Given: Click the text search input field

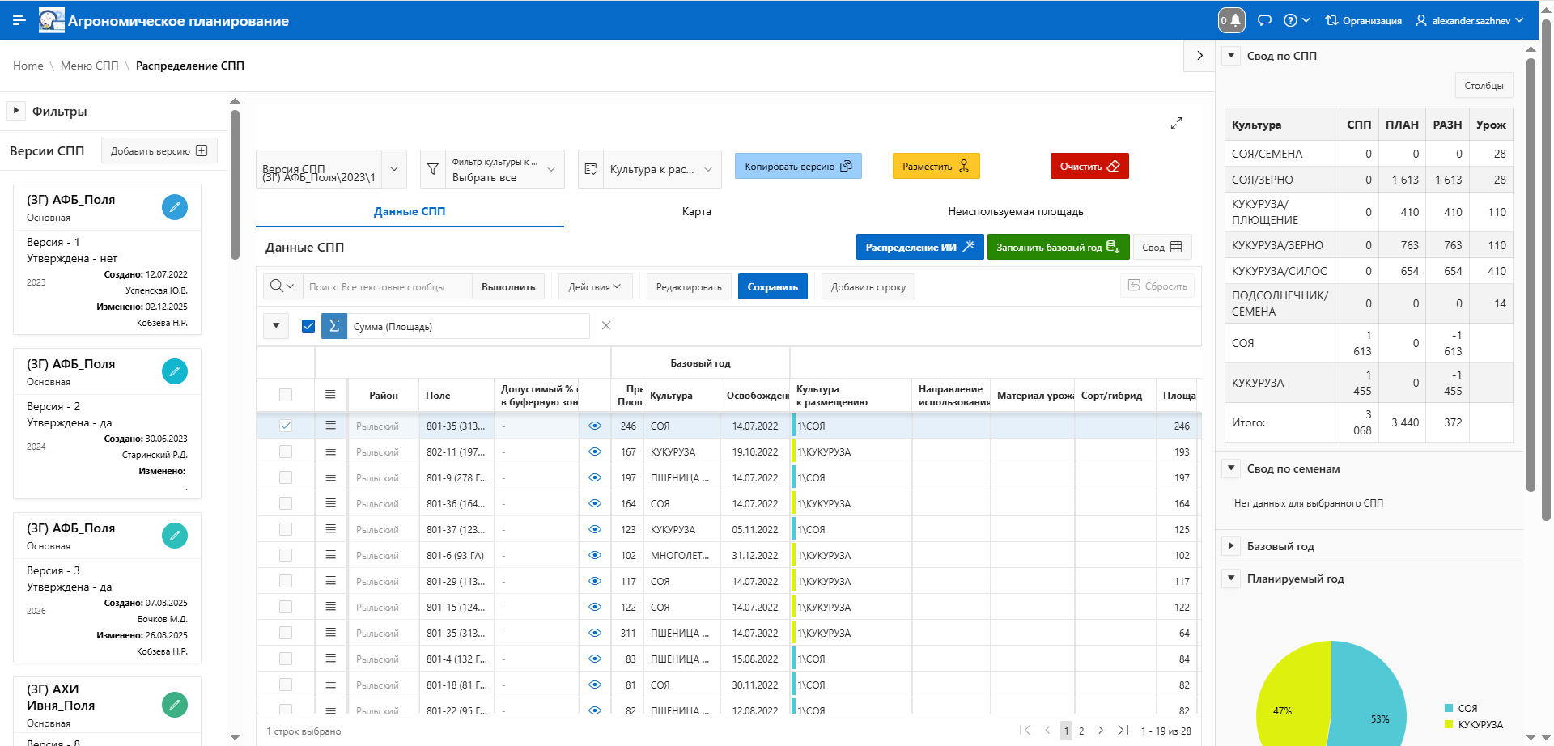Looking at the screenshot, I should coord(387,287).
